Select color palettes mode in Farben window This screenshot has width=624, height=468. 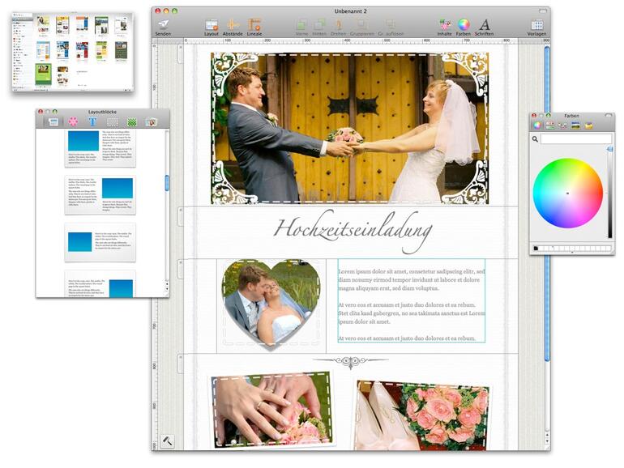pyautogui.click(x=562, y=126)
